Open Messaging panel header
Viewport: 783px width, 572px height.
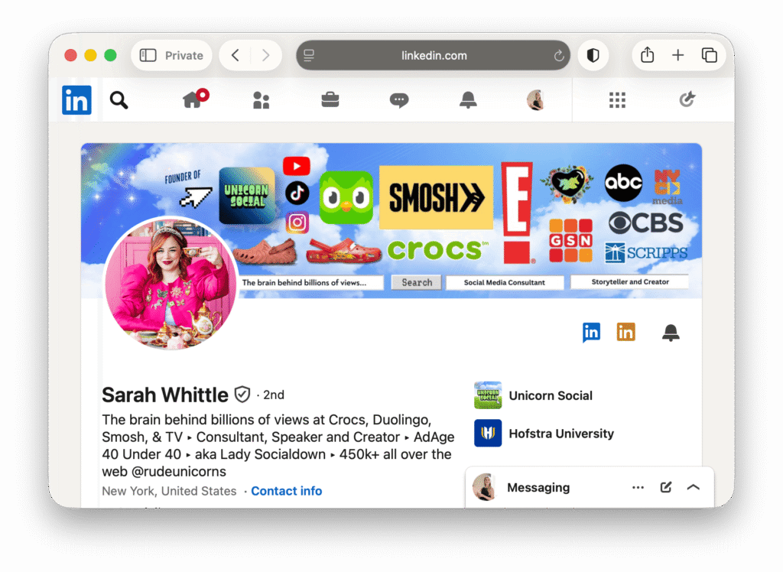point(590,487)
